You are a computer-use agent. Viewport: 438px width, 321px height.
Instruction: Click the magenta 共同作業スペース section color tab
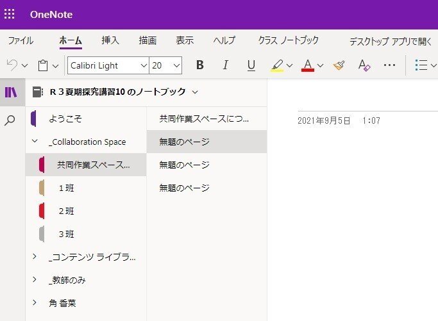pyautogui.click(x=42, y=165)
